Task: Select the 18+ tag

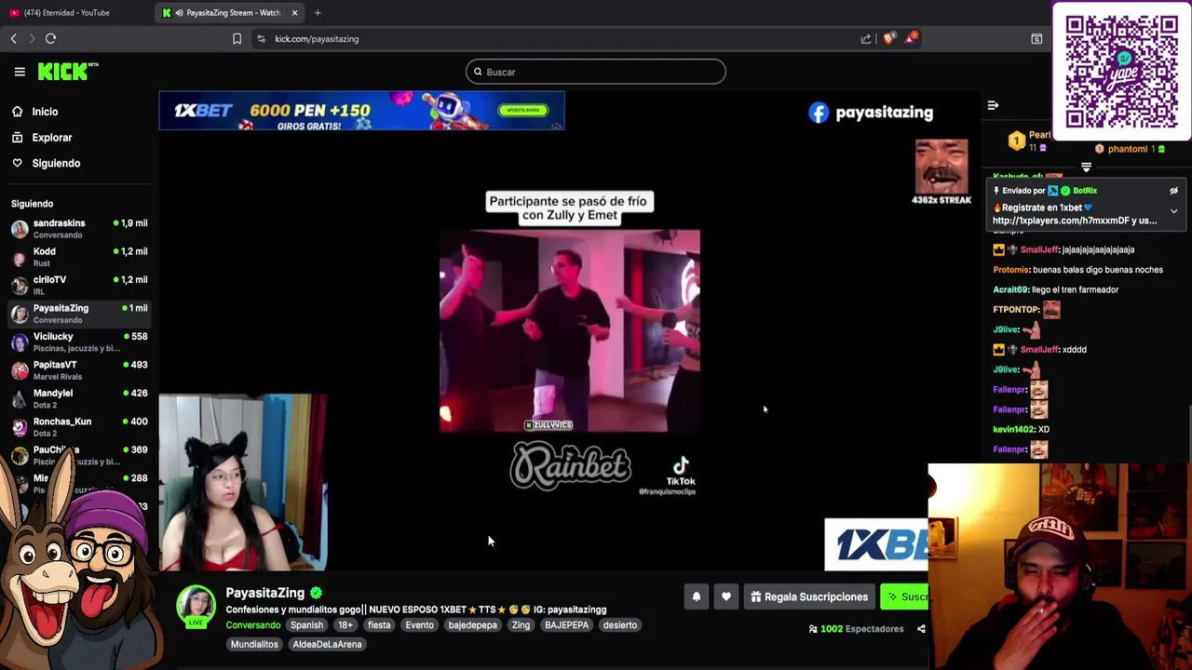Action: (345, 625)
